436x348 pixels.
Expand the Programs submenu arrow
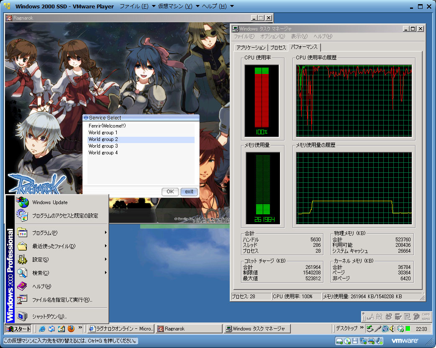click(x=106, y=233)
